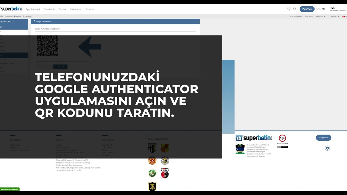Open the Alternatif Uyuşmazlık Çözümü (ADR) link
This screenshot has height=195, width=347.
[72, 160]
